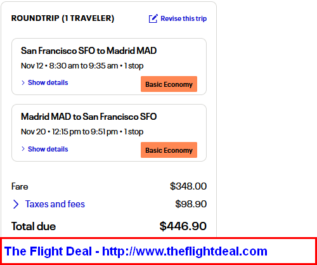This screenshot has height=265, width=317.
Task: Click the Nov 12 outbound flight times
Action: pyautogui.click(x=82, y=66)
